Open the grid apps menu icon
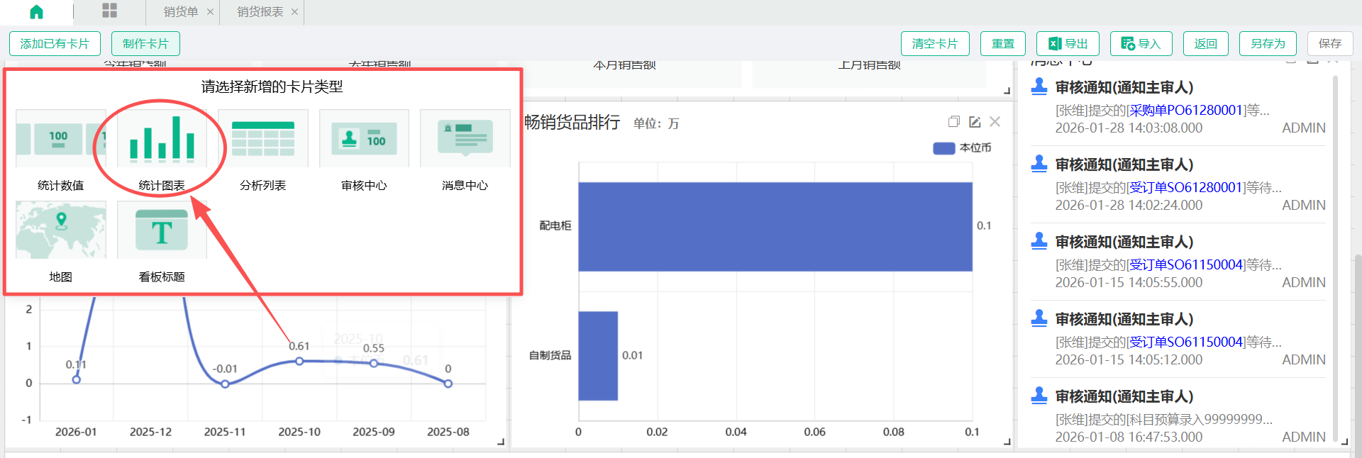This screenshot has width=1362, height=458. tap(109, 11)
